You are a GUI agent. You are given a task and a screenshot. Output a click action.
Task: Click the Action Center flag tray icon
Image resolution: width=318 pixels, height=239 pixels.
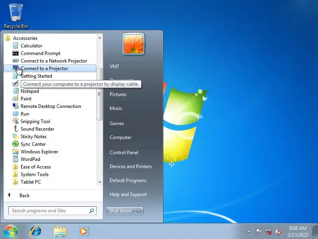[258, 231]
